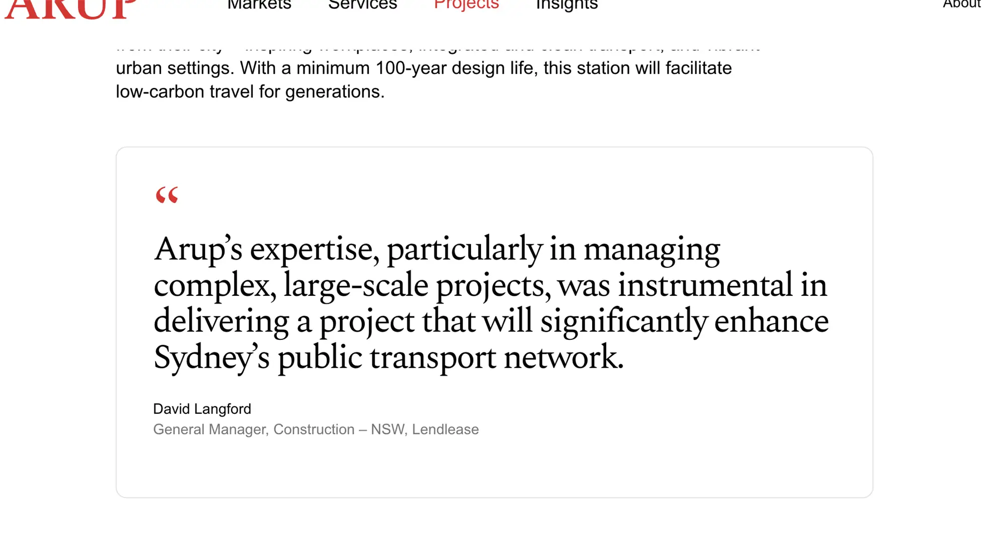Click the word "managing" in the quote
Screen dimensions: 1001x539
click(x=652, y=249)
